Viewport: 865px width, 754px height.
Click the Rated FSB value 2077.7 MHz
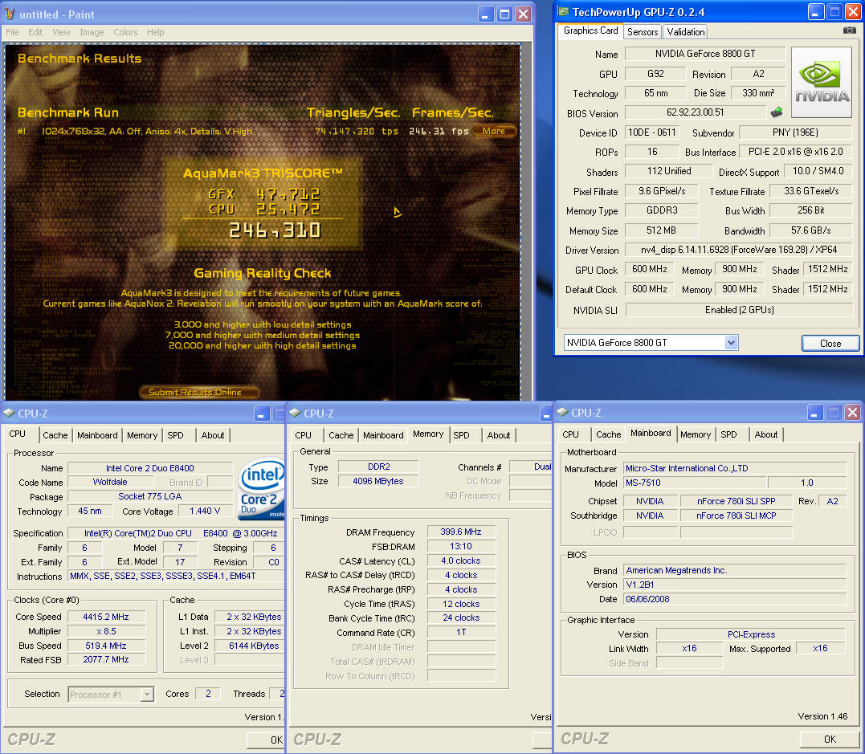[x=106, y=659]
